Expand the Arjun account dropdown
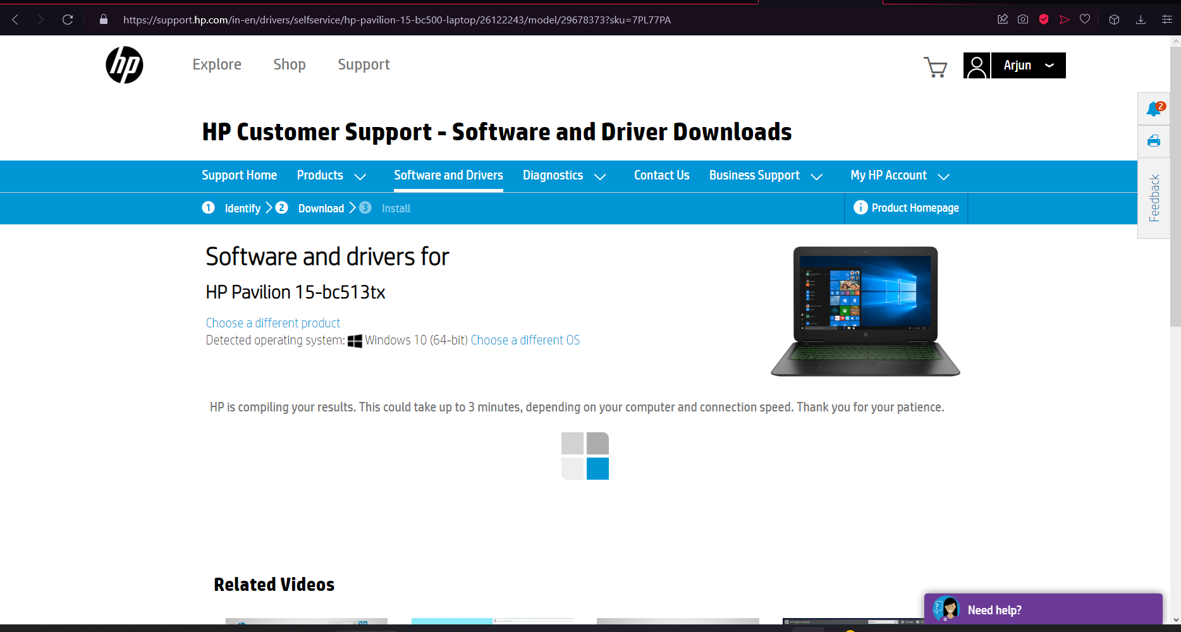This screenshot has height=632, width=1181. tap(1029, 66)
